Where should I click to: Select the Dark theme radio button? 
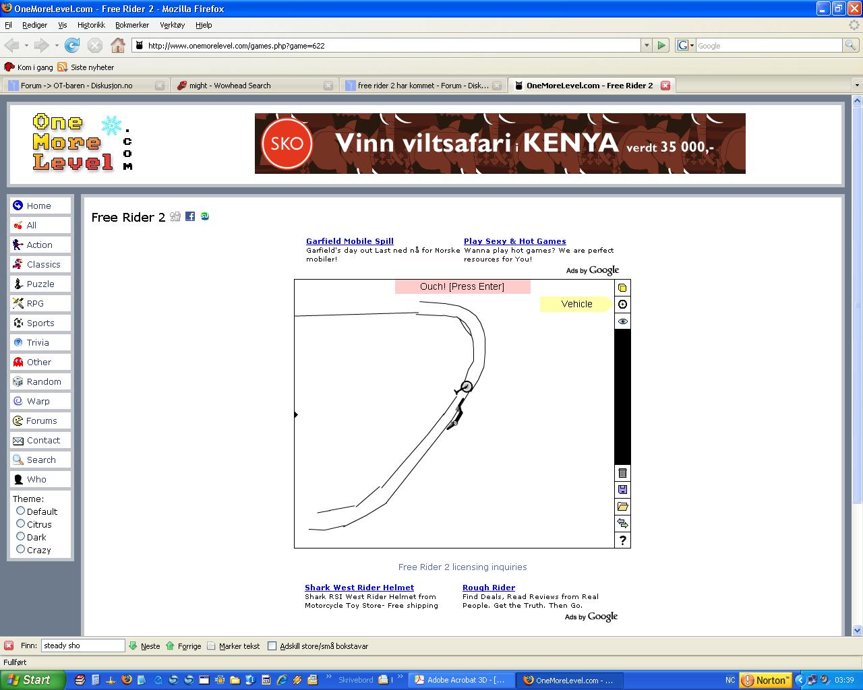click(20, 536)
